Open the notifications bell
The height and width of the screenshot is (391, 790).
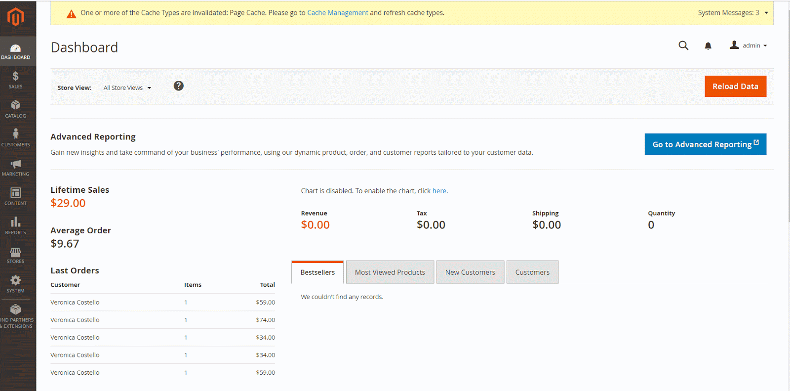(x=708, y=46)
